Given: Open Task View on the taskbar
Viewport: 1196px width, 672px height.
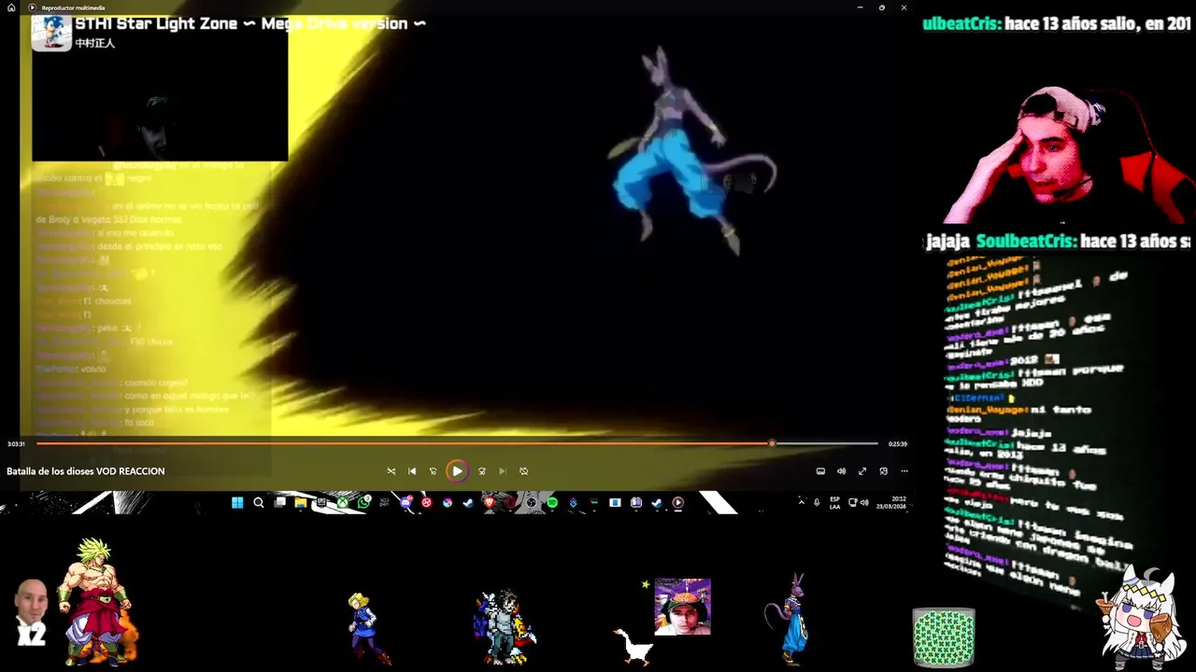Looking at the screenshot, I should pyautogui.click(x=279, y=503).
